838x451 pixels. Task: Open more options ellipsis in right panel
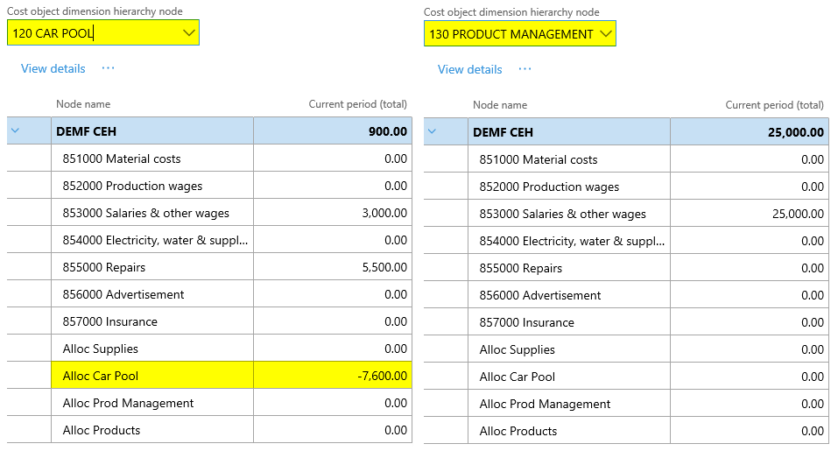pos(525,69)
